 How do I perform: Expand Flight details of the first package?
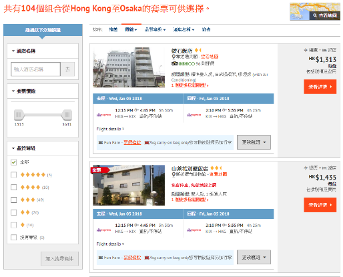110,129
